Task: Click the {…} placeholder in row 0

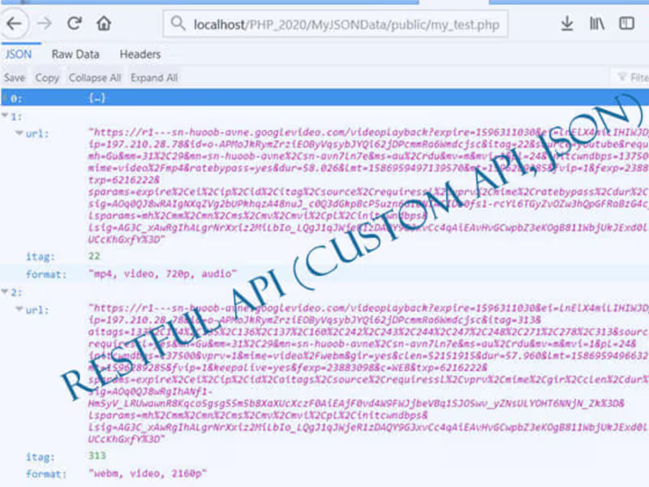Action: pos(97,98)
